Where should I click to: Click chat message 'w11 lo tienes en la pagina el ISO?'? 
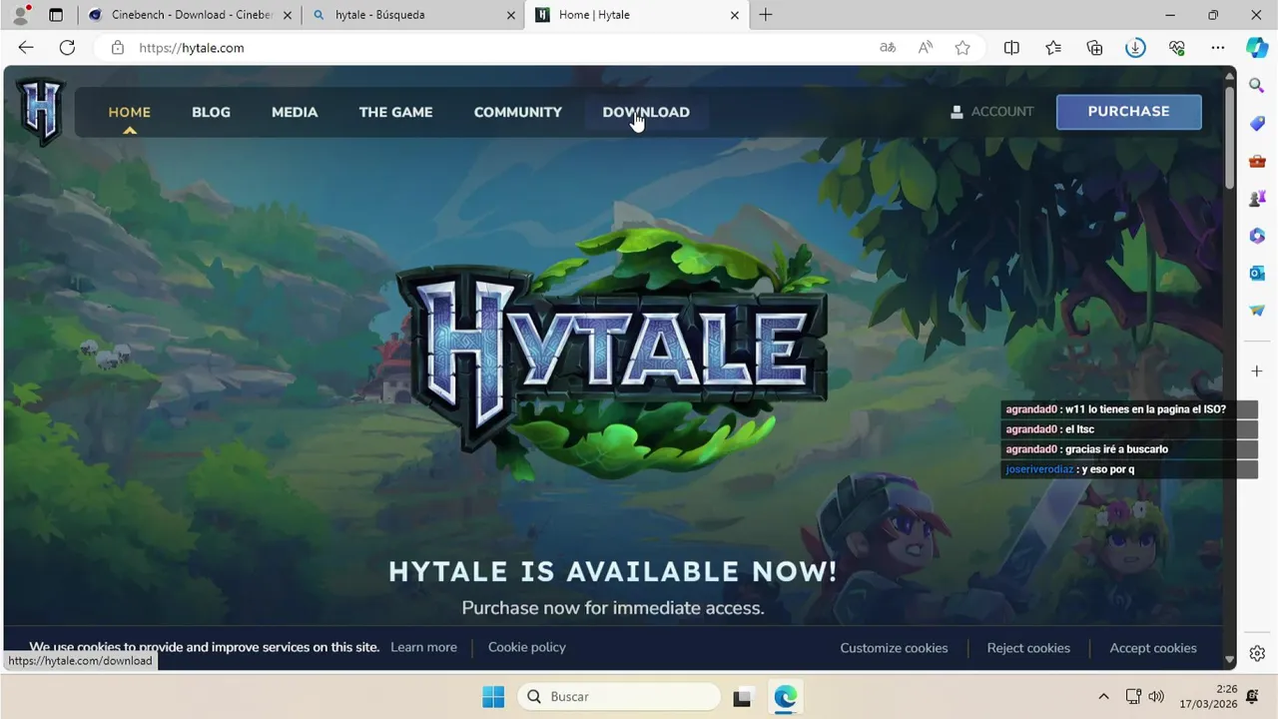coord(1145,409)
